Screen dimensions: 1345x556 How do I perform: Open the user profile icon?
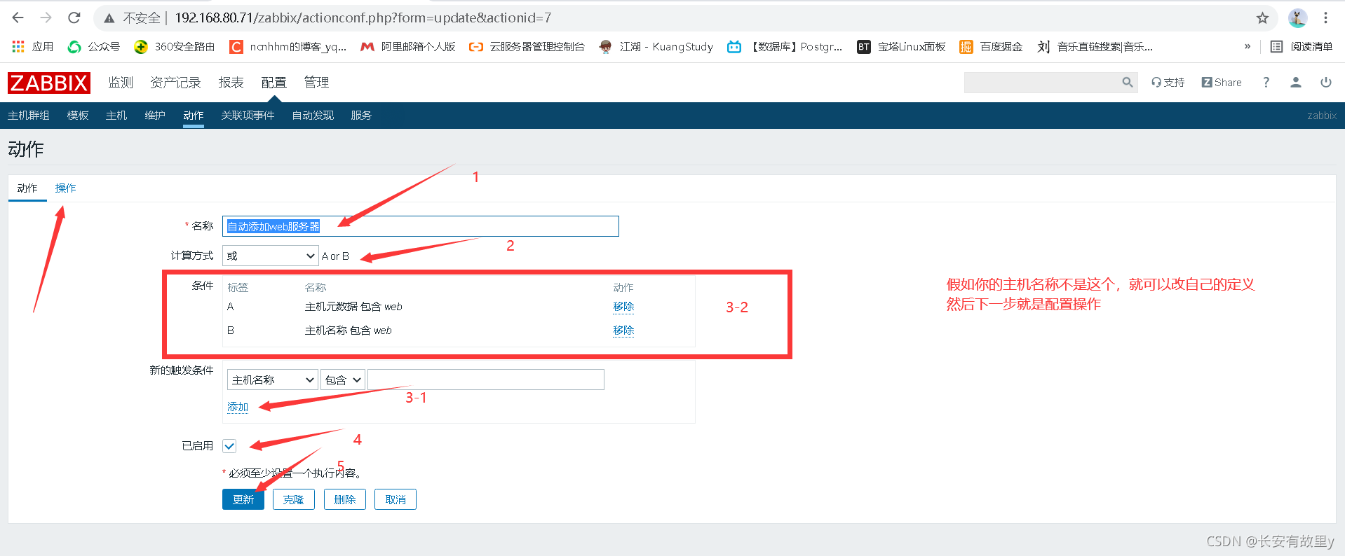click(1296, 82)
